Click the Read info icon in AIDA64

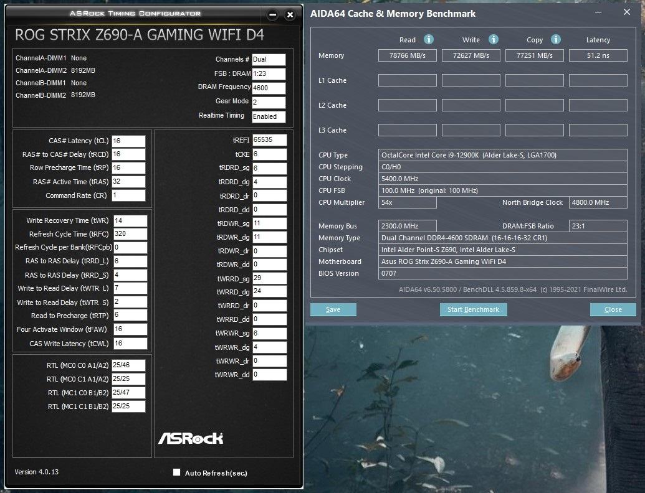point(429,39)
